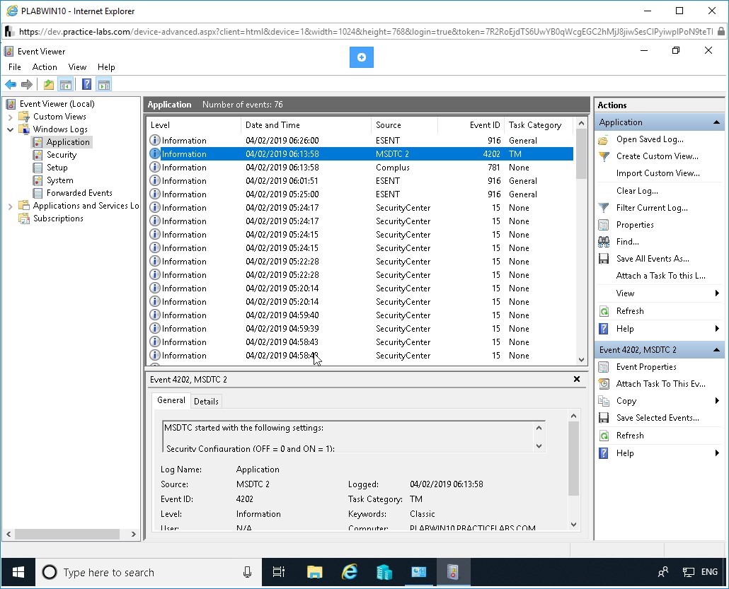Sort events by Source column header
729x589 pixels.
(404, 125)
